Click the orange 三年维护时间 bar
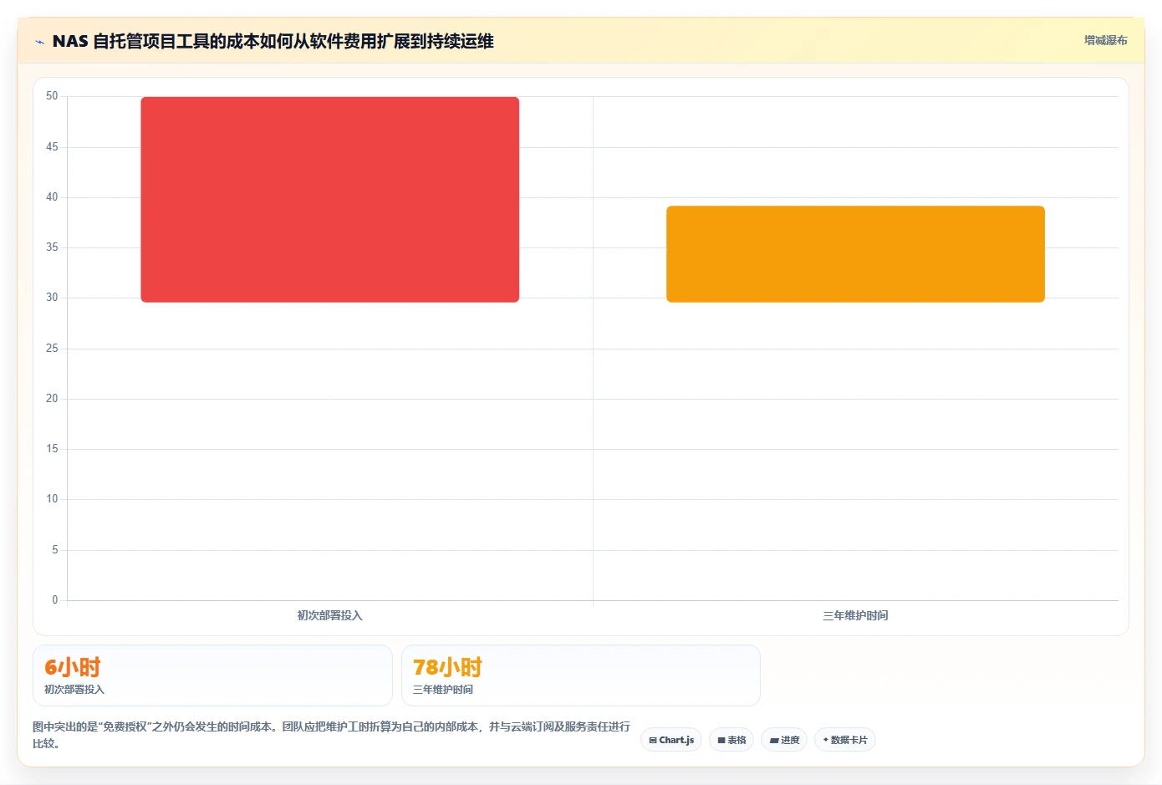Image resolution: width=1162 pixels, height=785 pixels. tap(855, 253)
